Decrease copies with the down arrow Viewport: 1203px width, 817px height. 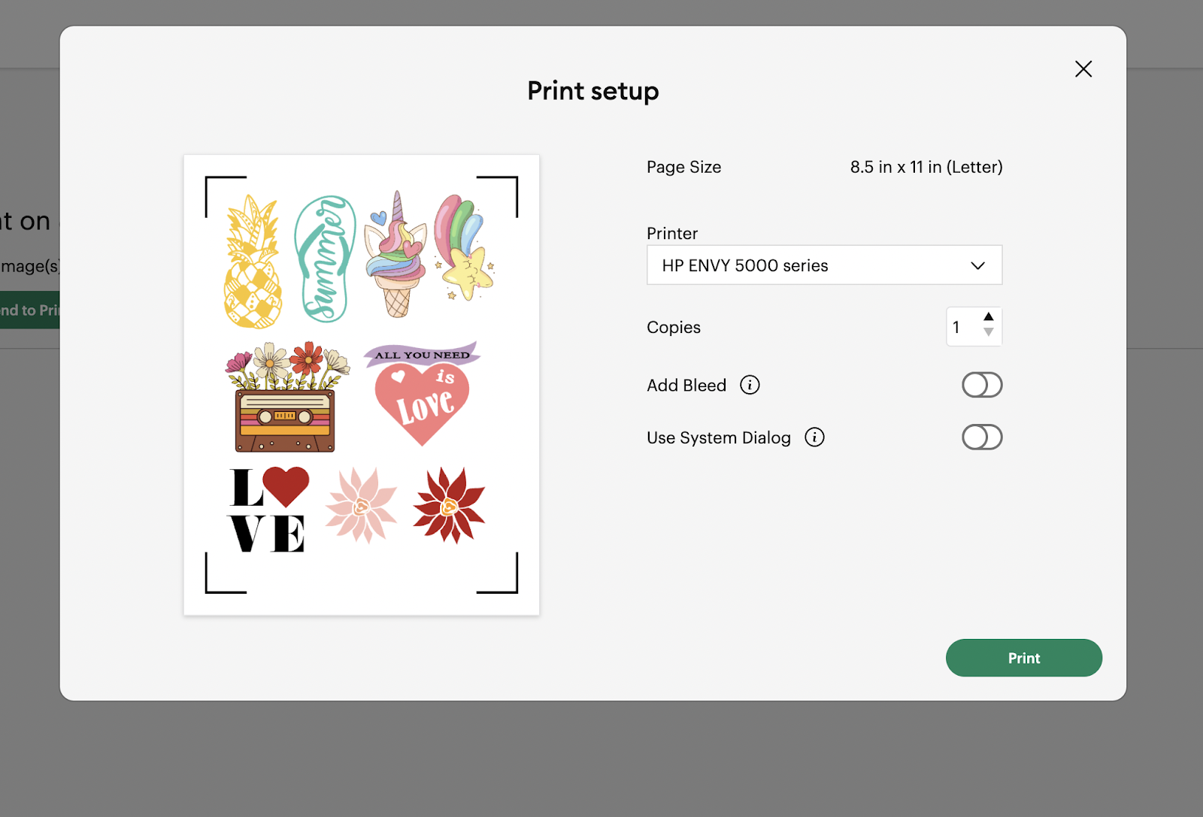[x=989, y=332]
